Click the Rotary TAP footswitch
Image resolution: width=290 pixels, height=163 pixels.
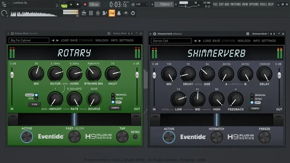(122, 137)
